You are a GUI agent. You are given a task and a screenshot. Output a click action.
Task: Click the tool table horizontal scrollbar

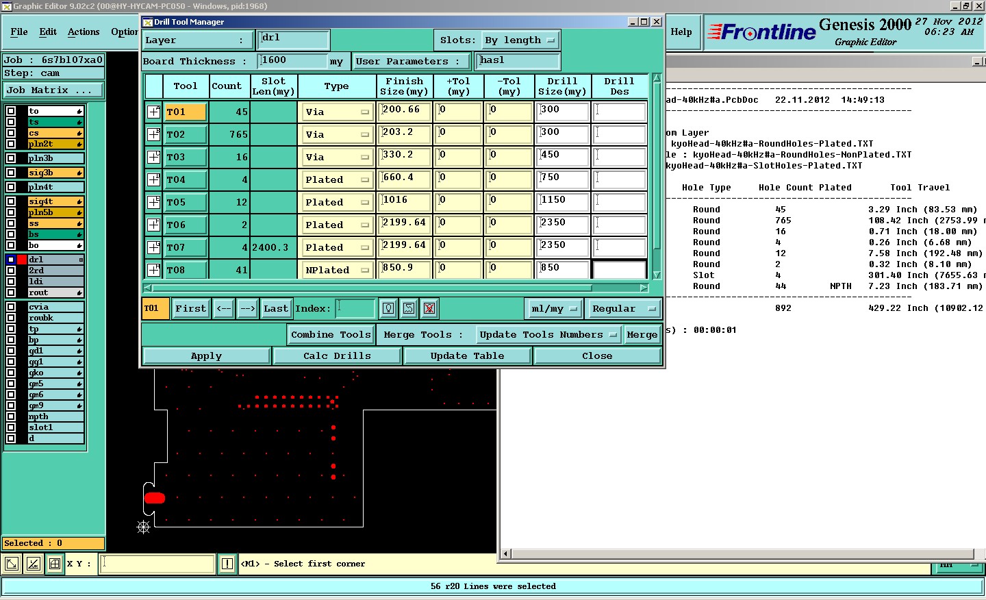click(395, 288)
